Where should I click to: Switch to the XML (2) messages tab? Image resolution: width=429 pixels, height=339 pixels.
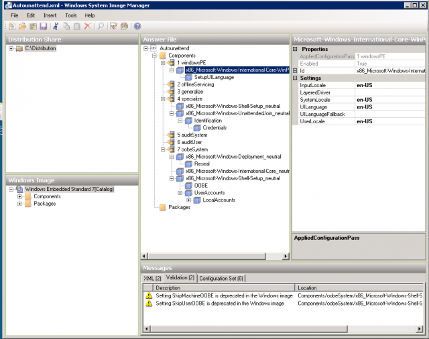pyautogui.click(x=152, y=278)
